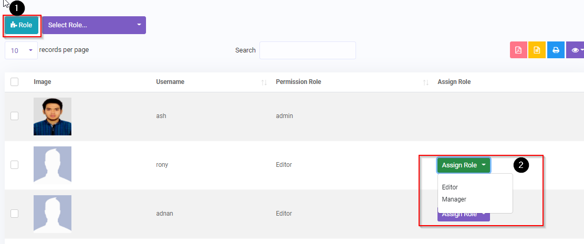This screenshot has height=244, width=584.
Task: Export table as PDF using red icon
Action: [518, 50]
